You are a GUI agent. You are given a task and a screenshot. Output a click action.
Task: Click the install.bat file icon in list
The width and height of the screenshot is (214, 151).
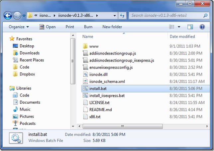coord(85,88)
